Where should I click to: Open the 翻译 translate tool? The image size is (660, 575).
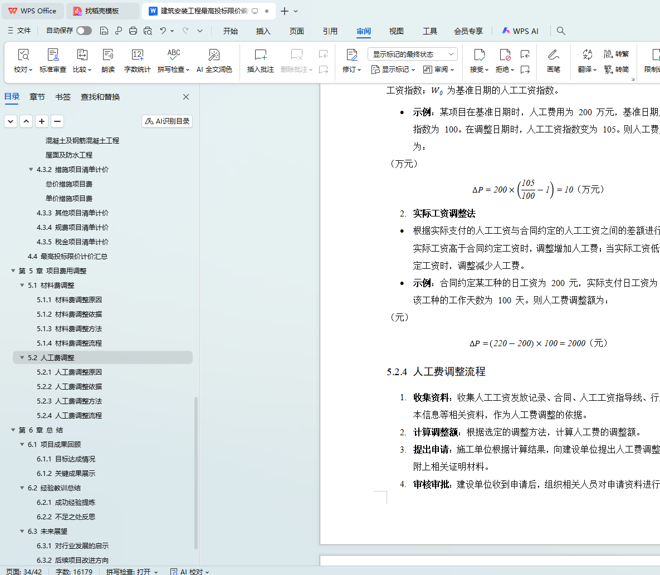tap(587, 55)
